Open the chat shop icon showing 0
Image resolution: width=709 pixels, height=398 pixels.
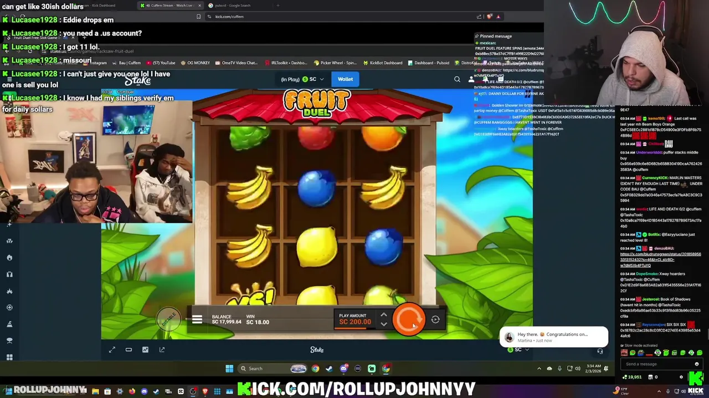point(653,377)
